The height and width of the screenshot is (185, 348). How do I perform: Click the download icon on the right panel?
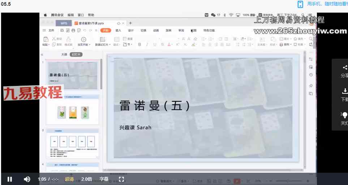(344, 91)
